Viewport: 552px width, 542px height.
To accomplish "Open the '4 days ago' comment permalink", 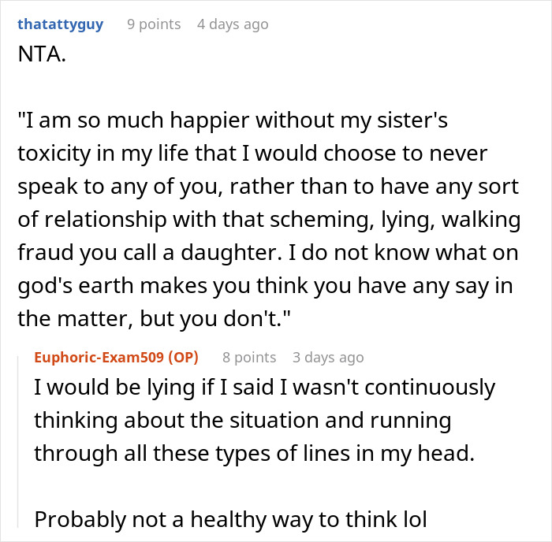I will click(x=233, y=24).
